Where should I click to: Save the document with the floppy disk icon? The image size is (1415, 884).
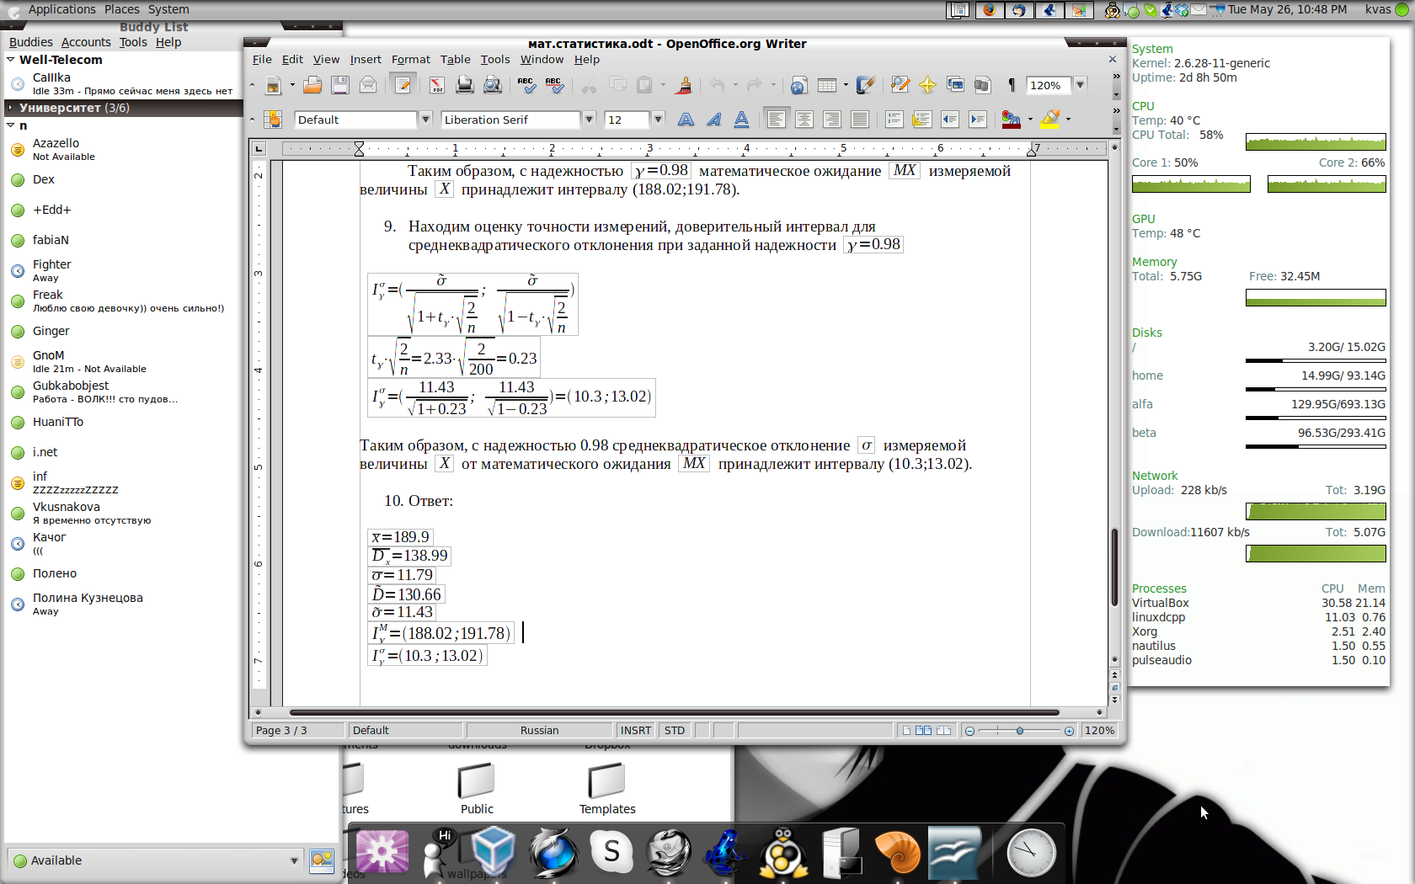340,85
